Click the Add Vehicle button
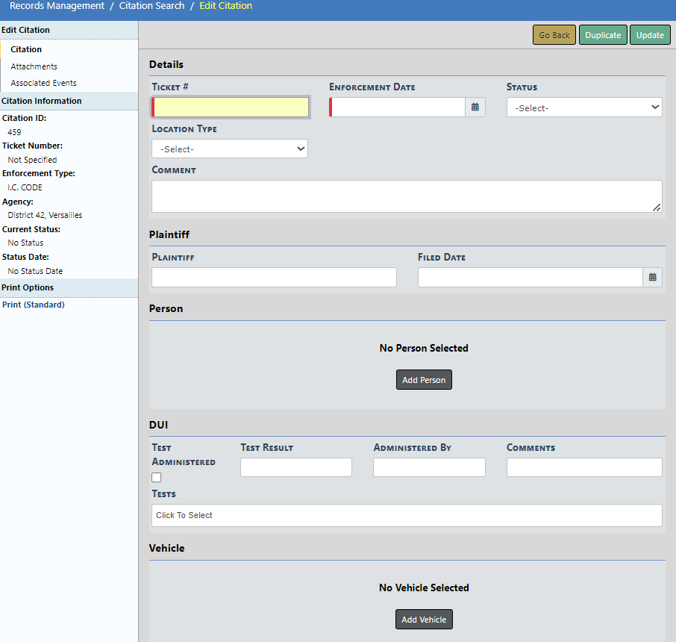Image resolution: width=676 pixels, height=642 pixels. (x=424, y=620)
